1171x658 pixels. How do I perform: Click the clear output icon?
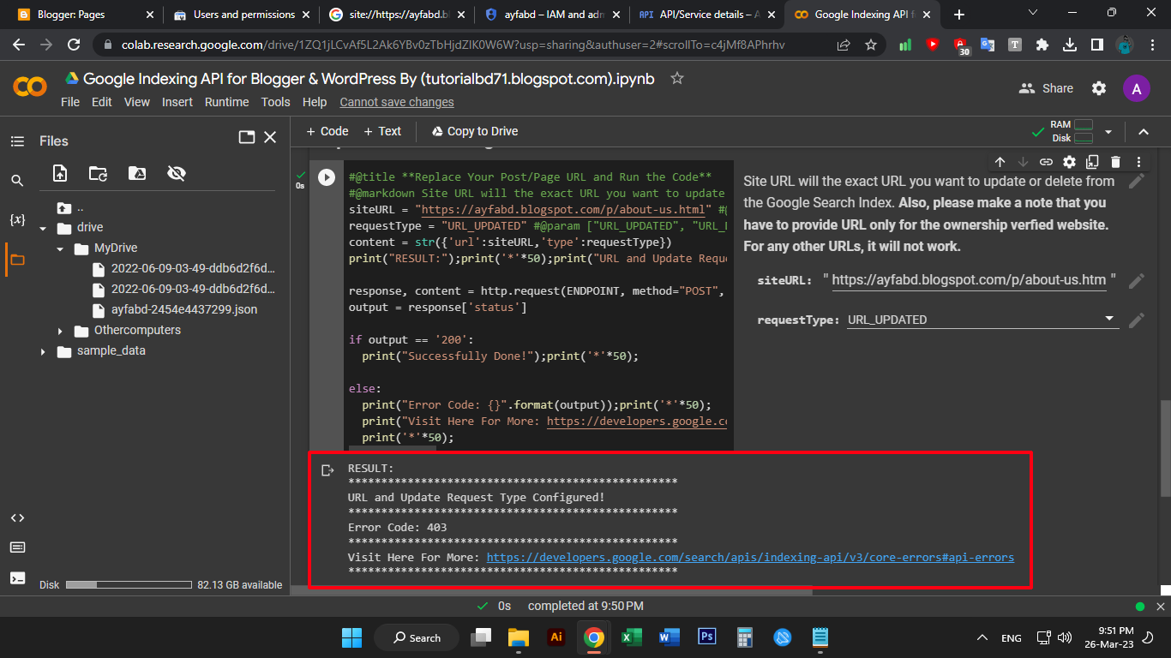coord(327,470)
